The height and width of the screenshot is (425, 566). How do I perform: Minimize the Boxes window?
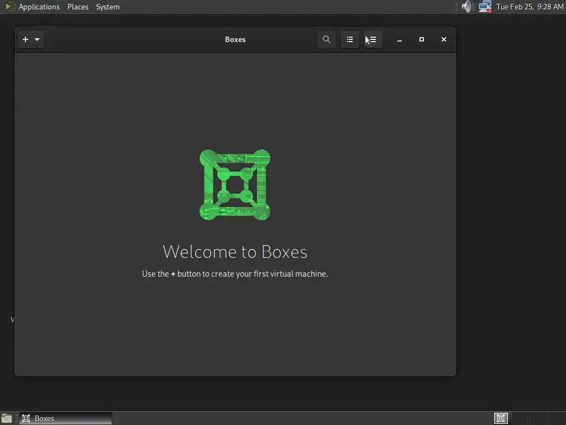pyautogui.click(x=399, y=39)
